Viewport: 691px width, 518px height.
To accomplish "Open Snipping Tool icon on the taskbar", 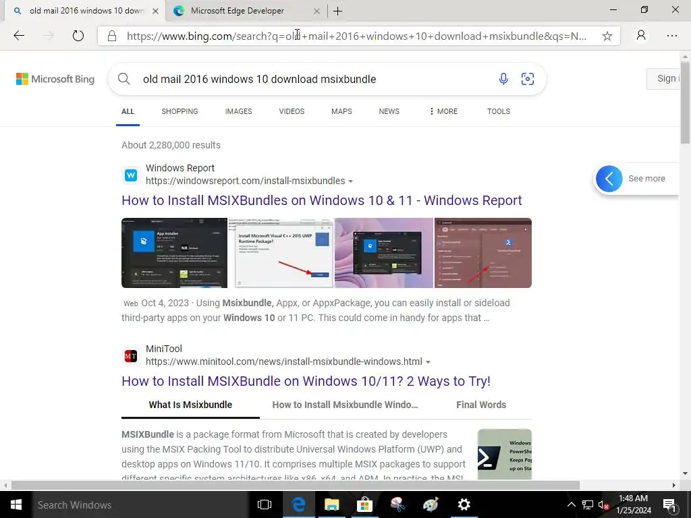I will click(397, 505).
